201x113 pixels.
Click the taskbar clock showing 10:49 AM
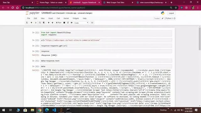[x=188, y=110]
